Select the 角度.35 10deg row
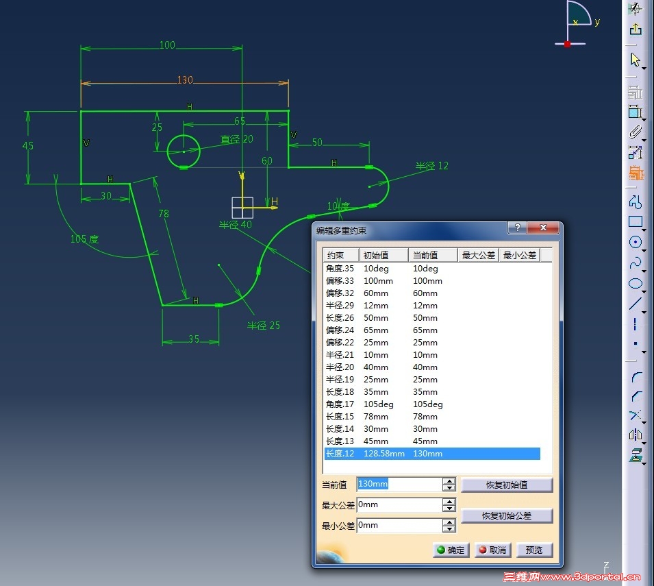 click(x=432, y=269)
